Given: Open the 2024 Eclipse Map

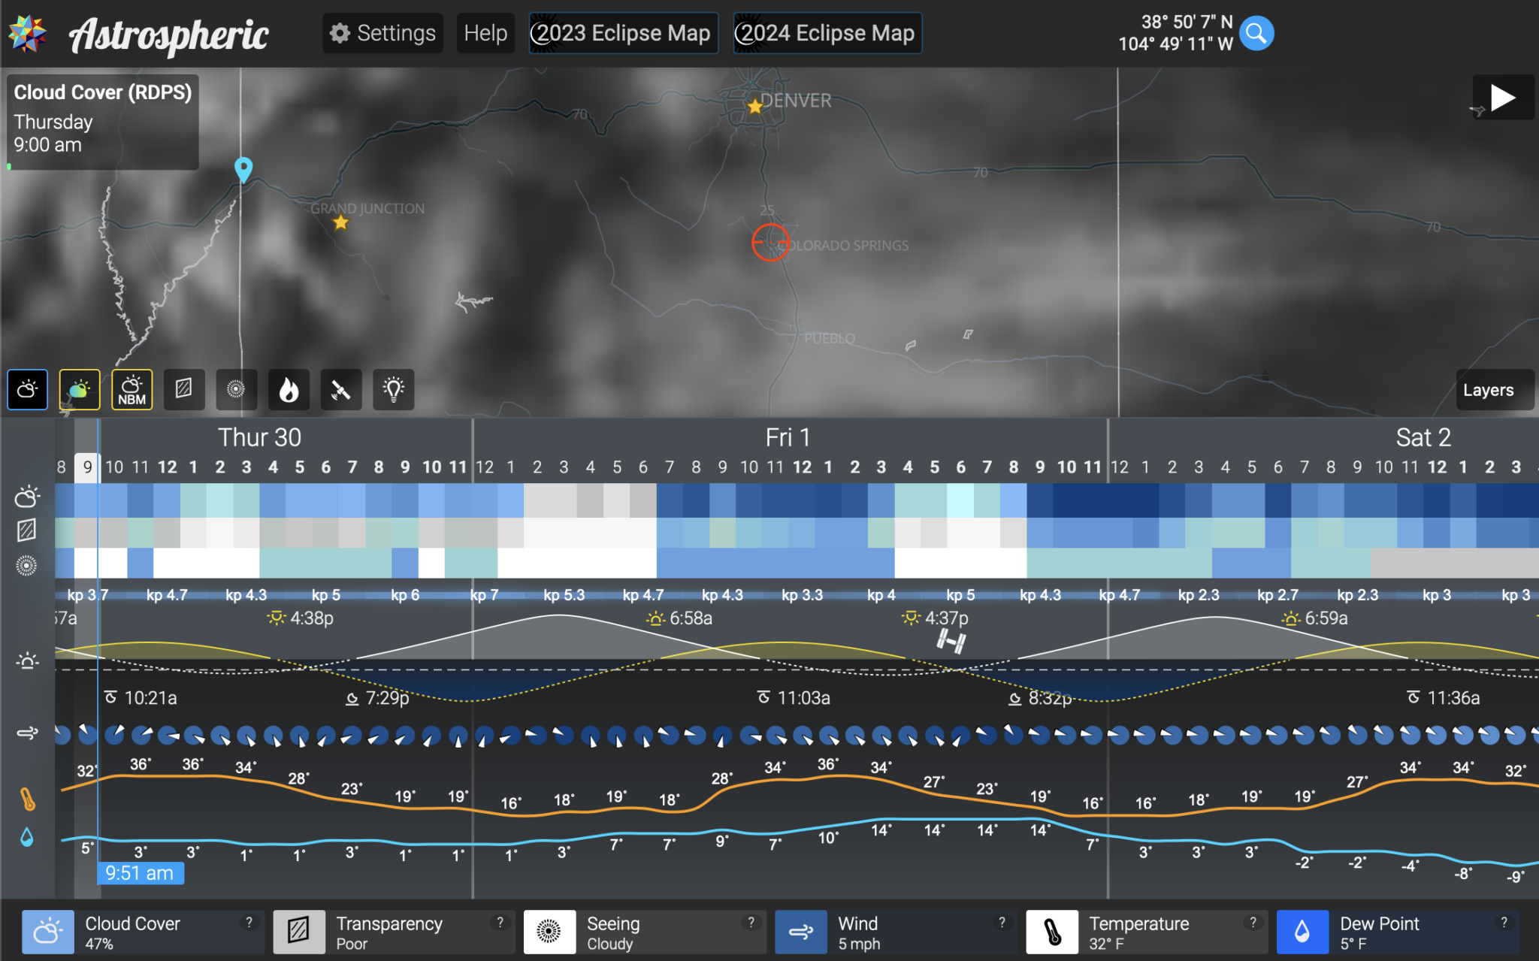Looking at the screenshot, I should 827,33.
